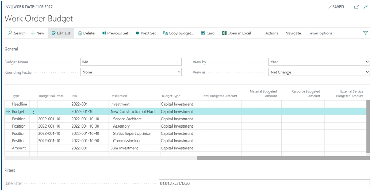The width and height of the screenshot is (373, 191).
Task: Open the Copy budget action
Action: (178, 33)
